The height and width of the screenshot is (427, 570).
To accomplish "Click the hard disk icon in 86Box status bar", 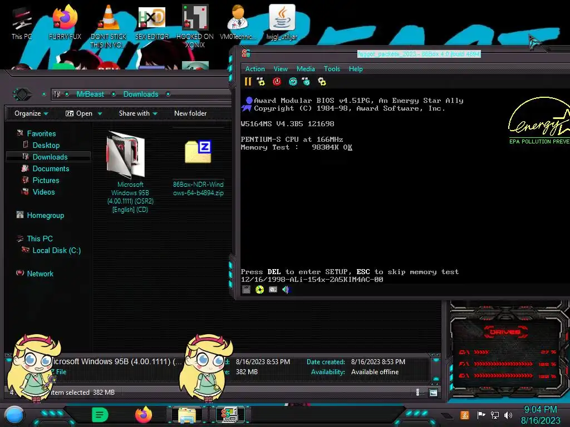I will tap(273, 289).
